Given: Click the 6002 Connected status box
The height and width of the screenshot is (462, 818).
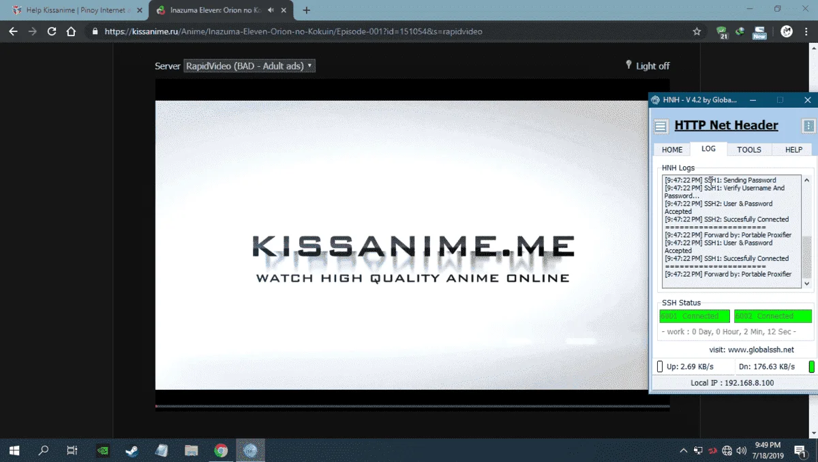Looking at the screenshot, I should (x=773, y=316).
